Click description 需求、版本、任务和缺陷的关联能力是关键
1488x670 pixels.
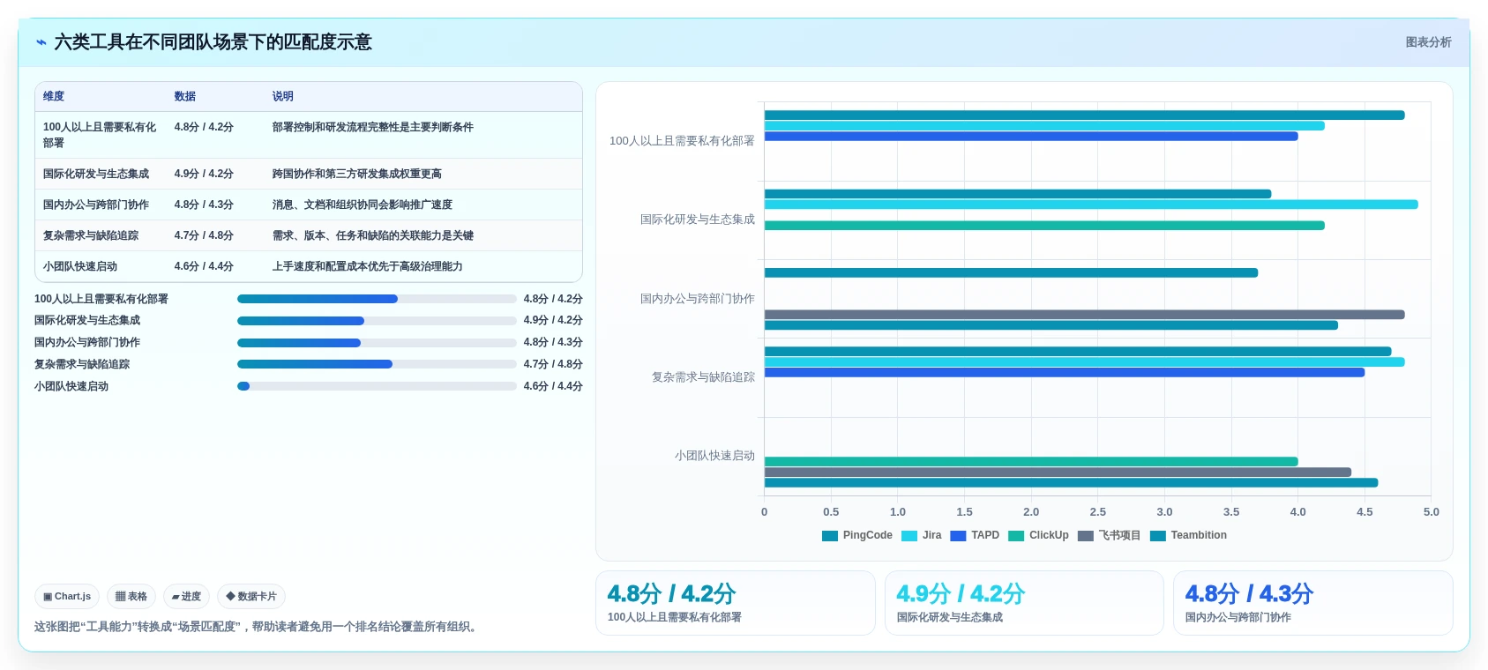tap(373, 235)
